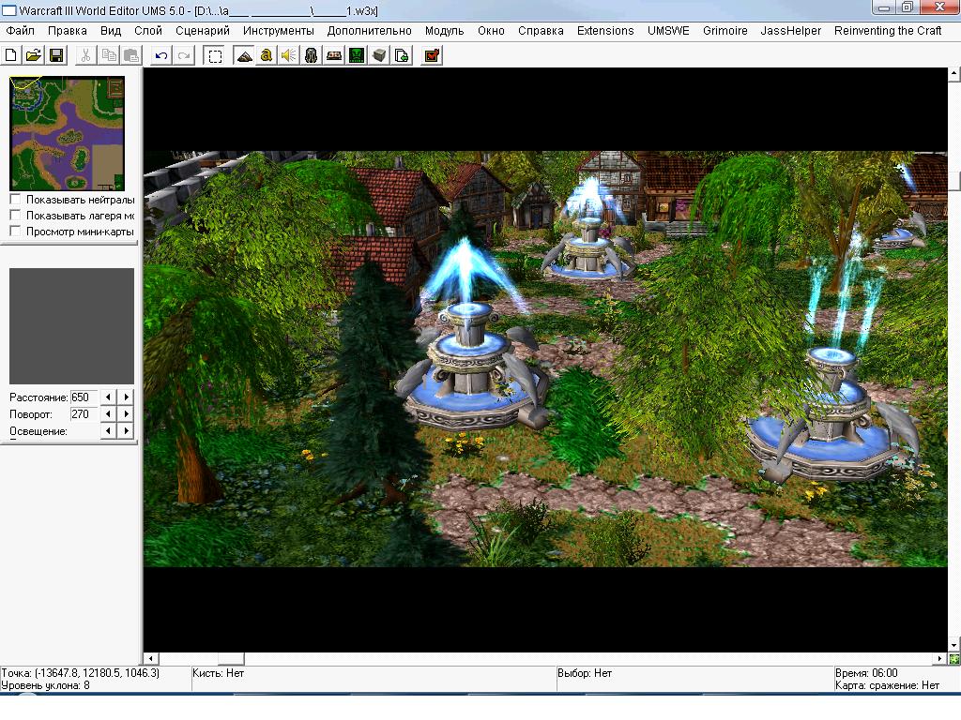Open the JassHelper menu

coord(790,31)
